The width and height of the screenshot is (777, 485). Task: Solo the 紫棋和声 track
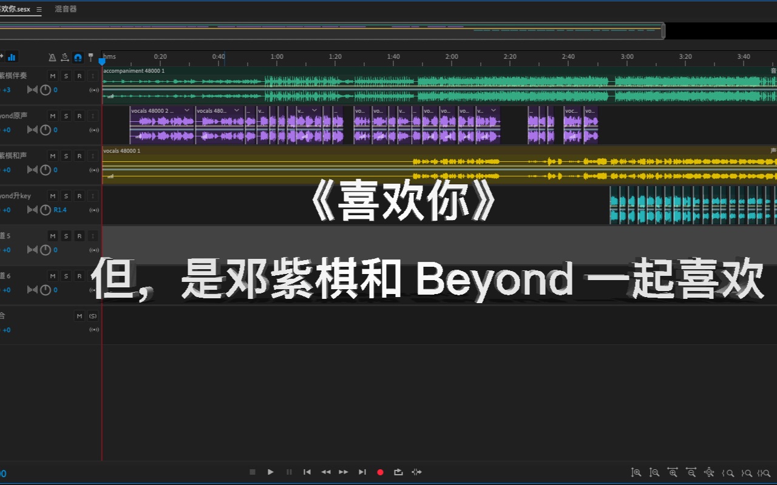pyautogui.click(x=66, y=156)
